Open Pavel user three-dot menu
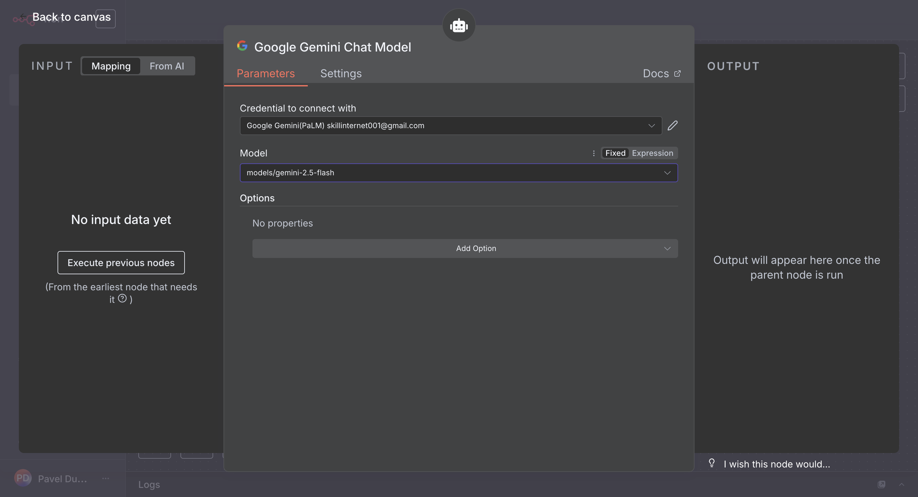The width and height of the screenshot is (918, 497). coord(106,478)
